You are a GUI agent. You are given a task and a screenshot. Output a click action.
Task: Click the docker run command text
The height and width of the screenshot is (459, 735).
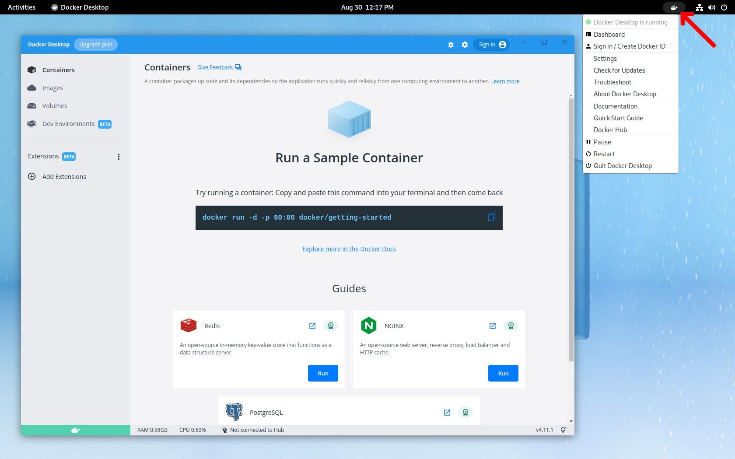(297, 217)
